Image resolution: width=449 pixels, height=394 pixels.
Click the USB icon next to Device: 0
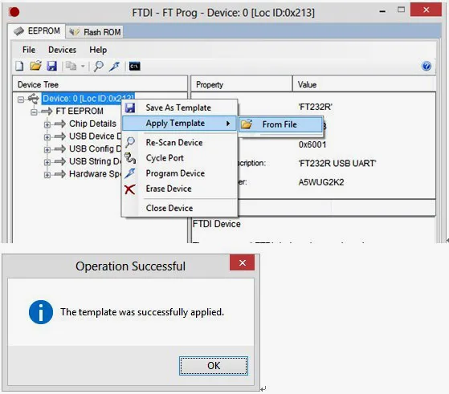(33, 99)
